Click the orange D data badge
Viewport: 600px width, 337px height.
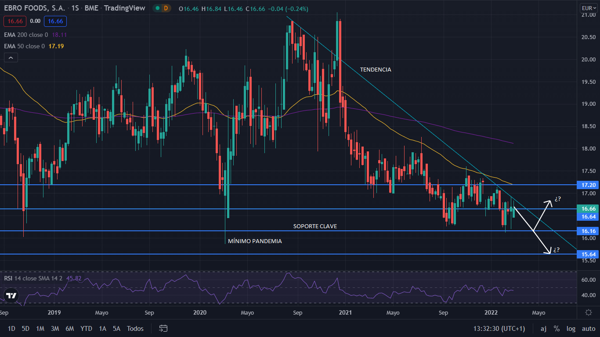click(x=166, y=8)
